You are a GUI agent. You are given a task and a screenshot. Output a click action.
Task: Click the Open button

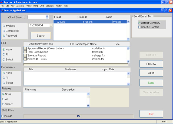pyautogui.click(x=151, y=73)
